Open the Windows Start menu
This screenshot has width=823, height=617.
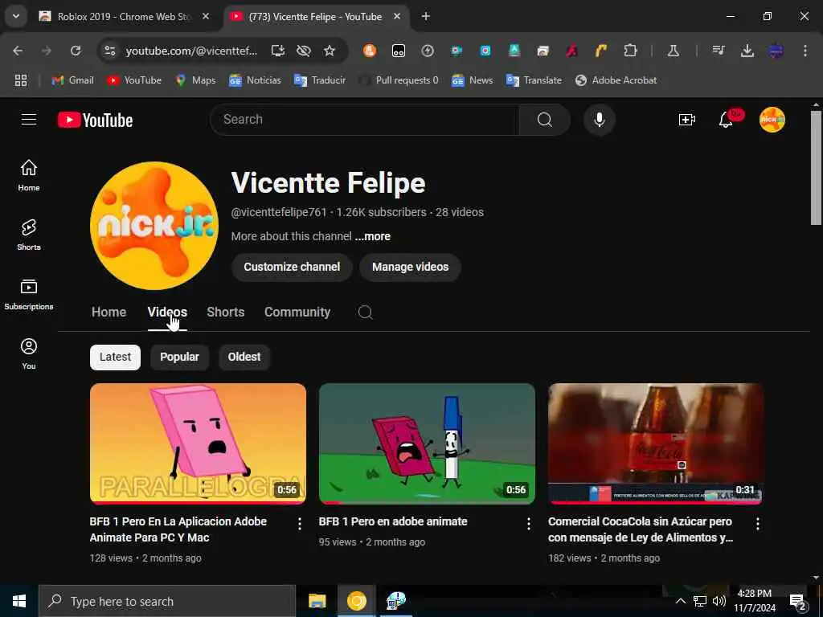pos(19,601)
